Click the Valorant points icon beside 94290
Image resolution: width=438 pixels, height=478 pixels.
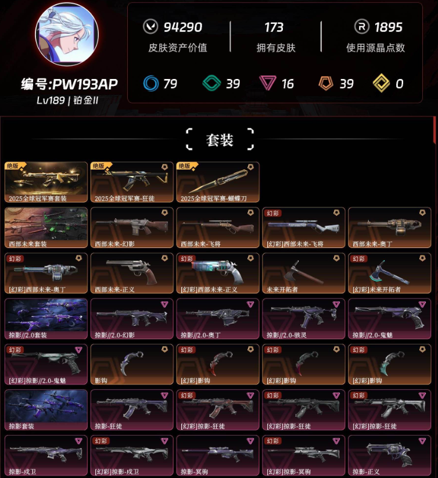150,27
